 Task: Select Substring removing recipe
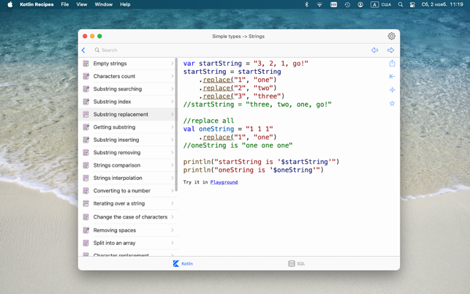tap(129, 152)
